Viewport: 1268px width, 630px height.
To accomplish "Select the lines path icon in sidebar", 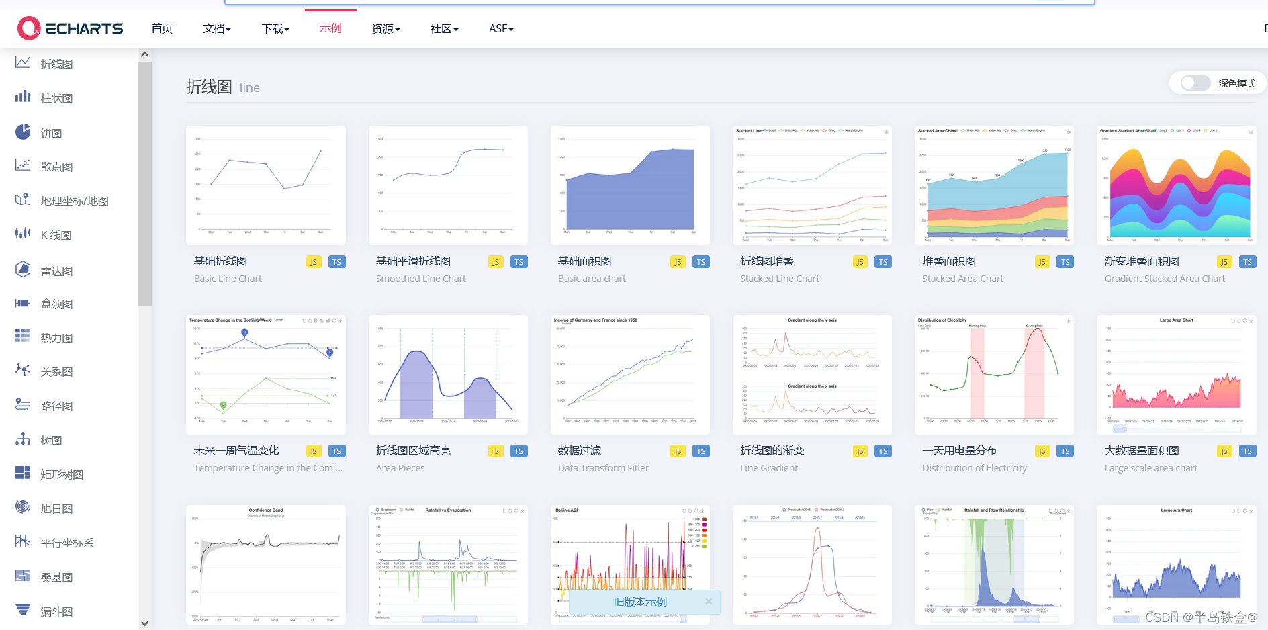I will (23, 404).
